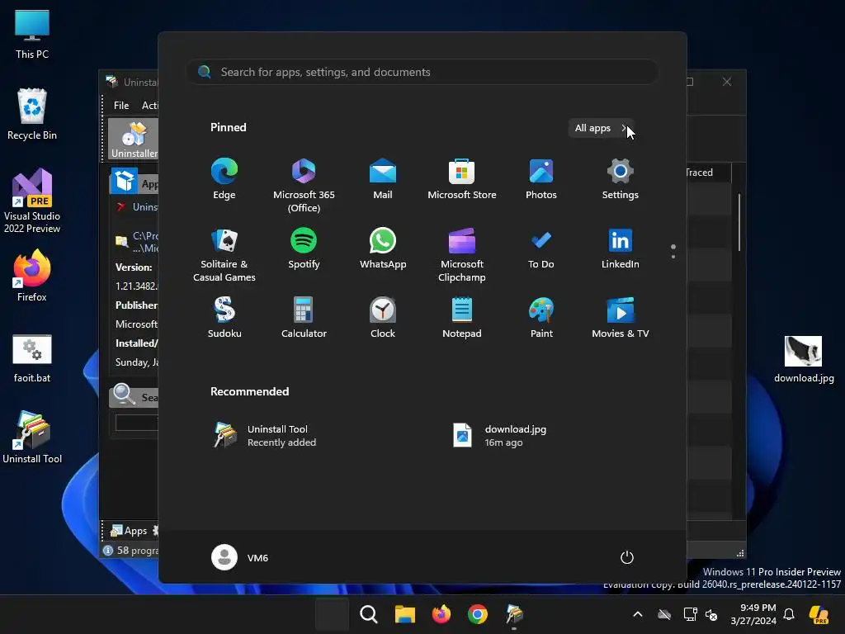
Task: Click the All apps button
Action: (x=601, y=128)
